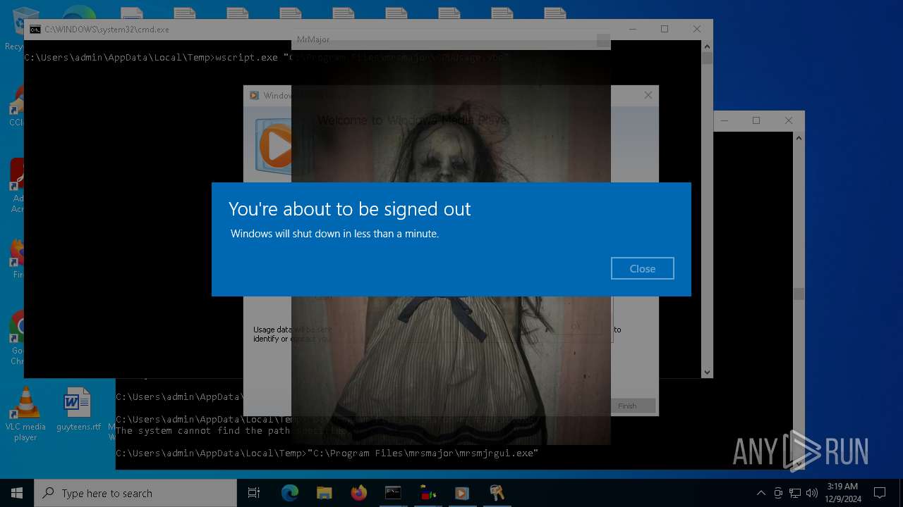Open the volume control tray icon
Viewport: 903px width, 507px height.
pyautogui.click(x=812, y=493)
